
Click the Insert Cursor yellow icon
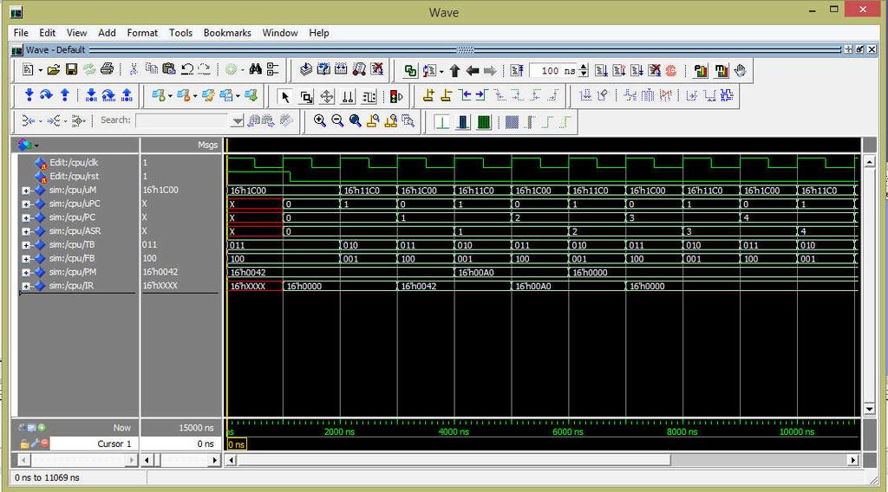[x=428, y=95]
